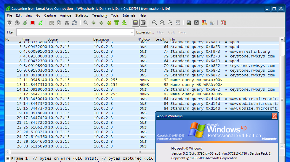Sort by the No. column header
Screen dimensions: 290x162
point(13,39)
